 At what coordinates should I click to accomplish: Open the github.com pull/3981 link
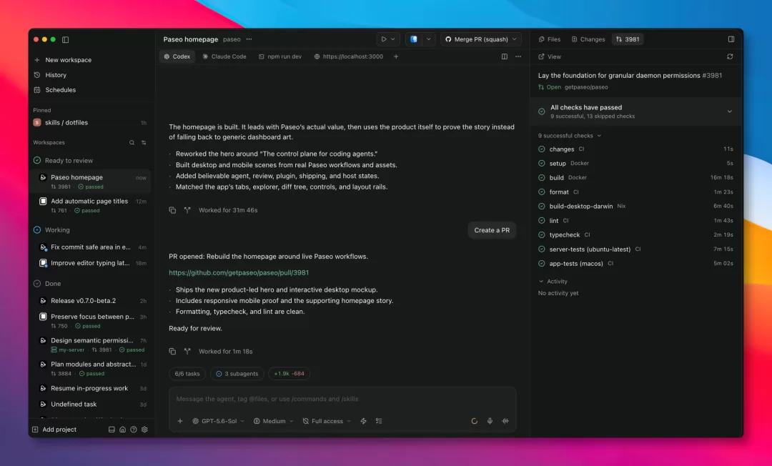pyautogui.click(x=239, y=272)
